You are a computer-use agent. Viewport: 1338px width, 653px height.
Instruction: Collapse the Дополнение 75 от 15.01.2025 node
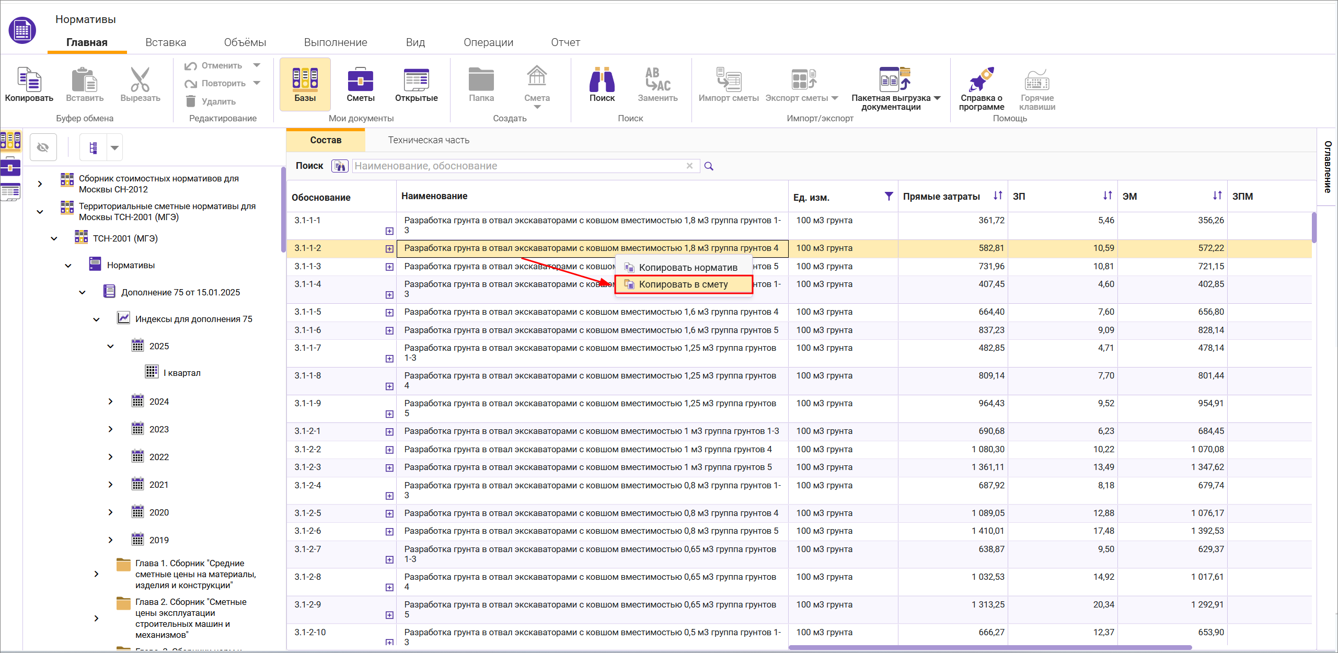pos(82,292)
